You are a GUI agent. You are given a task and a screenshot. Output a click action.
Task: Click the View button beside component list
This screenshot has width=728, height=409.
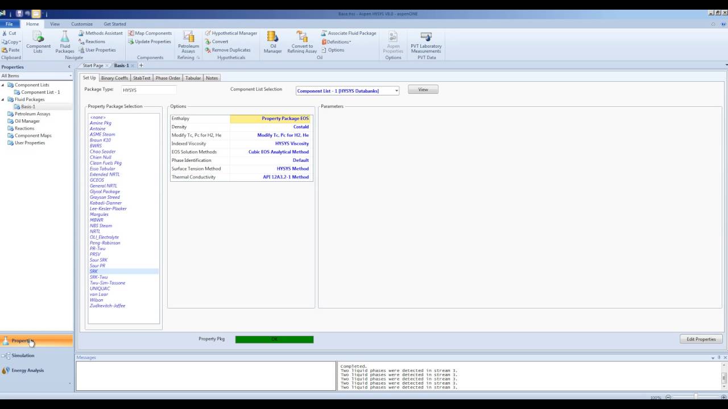pyautogui.click(x=423, y=90)
